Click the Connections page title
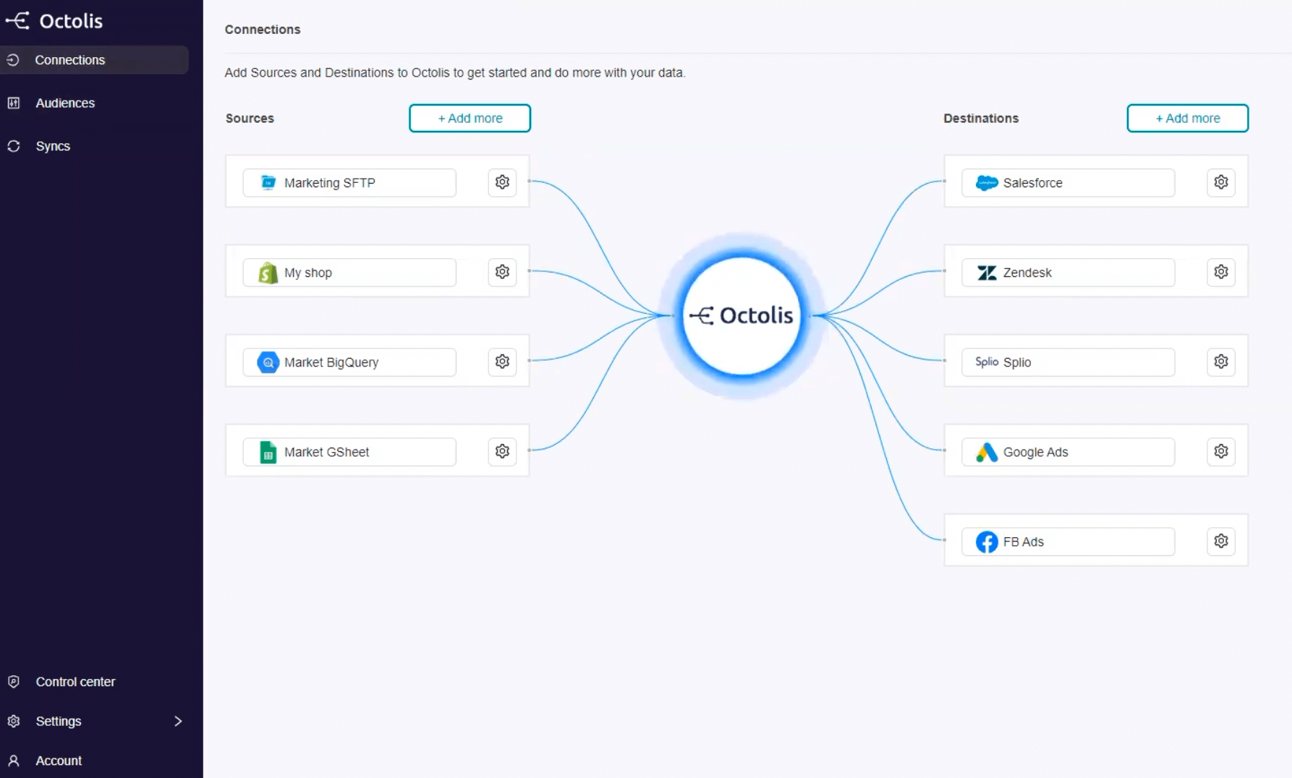1292x778 pixels. 263,30
